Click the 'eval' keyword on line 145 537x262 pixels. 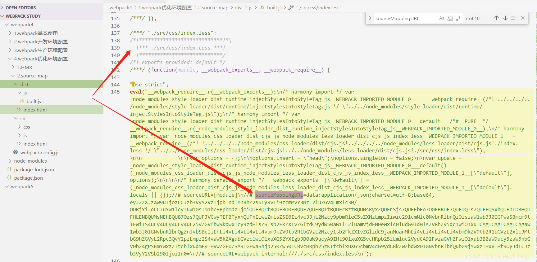[136, 92]
